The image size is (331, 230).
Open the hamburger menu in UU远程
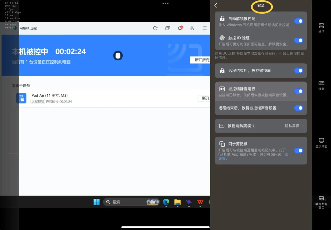click(204, 28)
